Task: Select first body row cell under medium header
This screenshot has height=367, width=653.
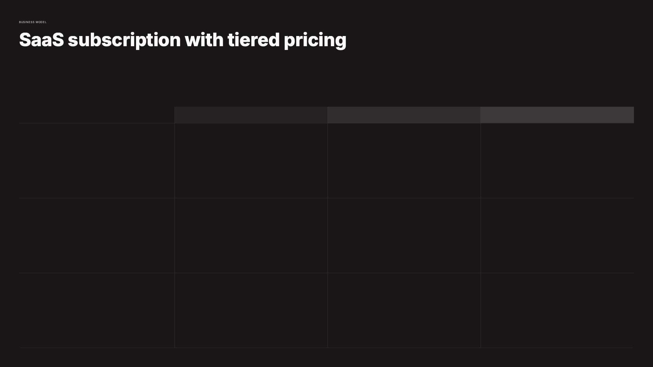Action: (x=404, y=160)
